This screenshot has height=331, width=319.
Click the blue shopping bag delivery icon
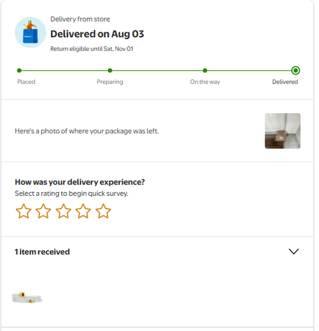[x=31, y=32]
